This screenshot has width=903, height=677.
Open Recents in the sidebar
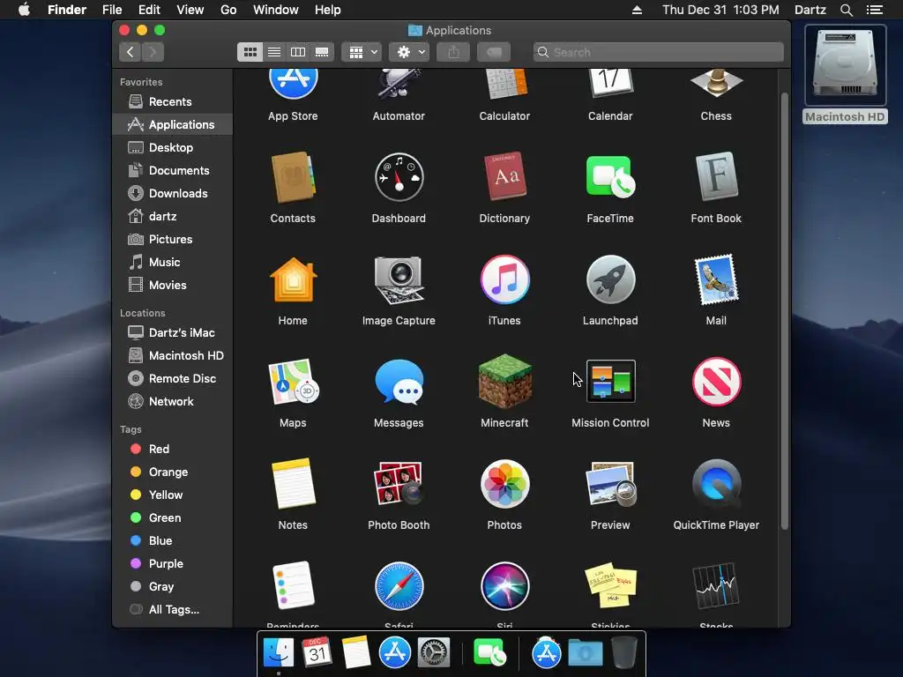click(x=172, y=102)
